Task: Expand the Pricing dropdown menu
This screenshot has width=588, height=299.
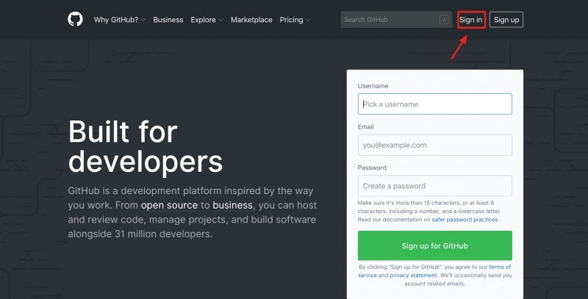Action: pyautogui.click(x=295, y=20)
